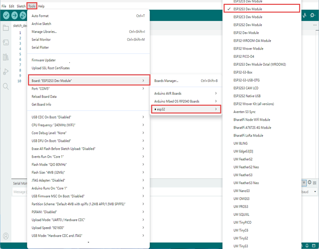Expand Arduino Mbed OS RP2040 Boards submenu
Viewport: 319px width, 249px height.
tap(186, 101)
